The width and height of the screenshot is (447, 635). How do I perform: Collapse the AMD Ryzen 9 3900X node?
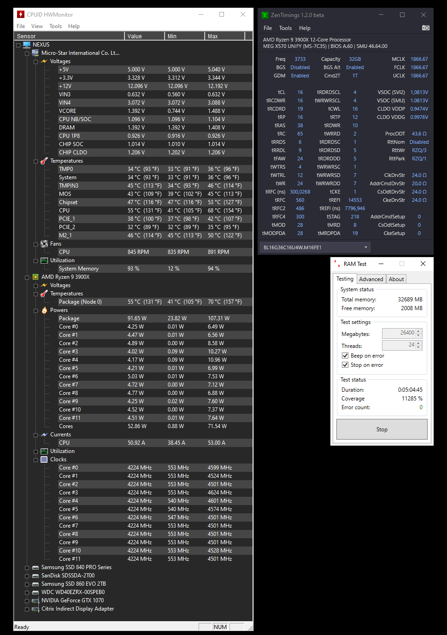click(26, 277)
